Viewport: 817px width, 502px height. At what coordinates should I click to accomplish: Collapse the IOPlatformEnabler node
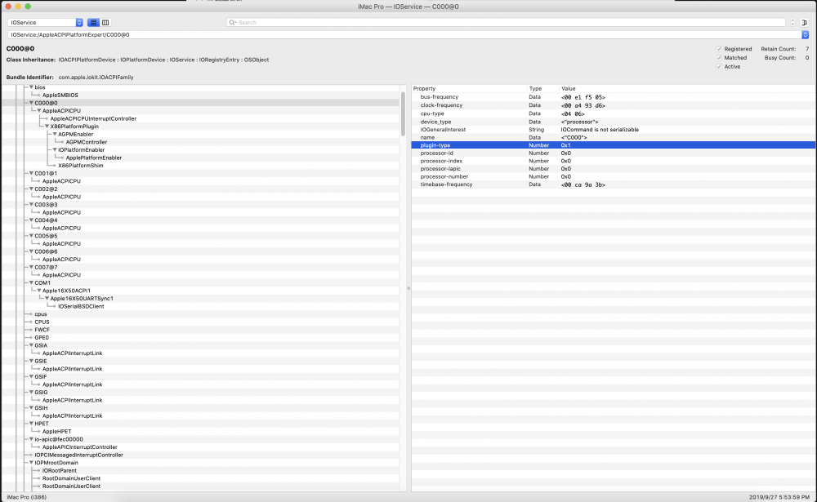(x=55, y=150)
